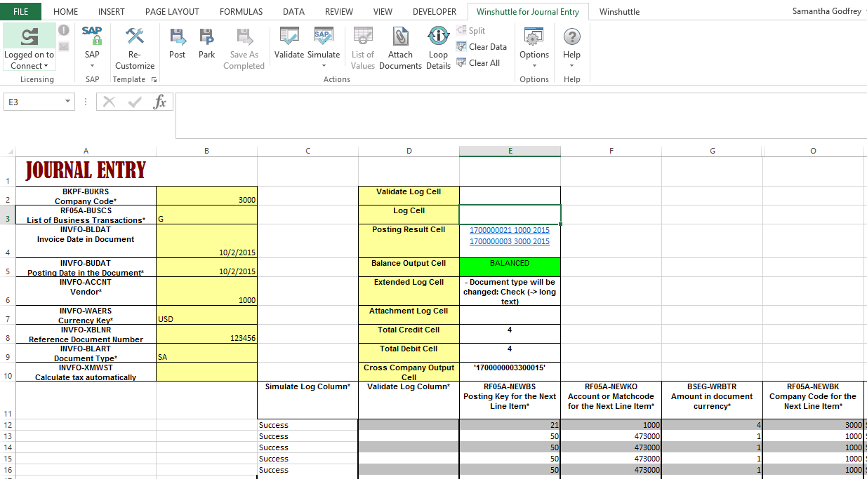This screenshot has width=867, height=479.
Task: Open List of Values
Action: tap(363, 48)
